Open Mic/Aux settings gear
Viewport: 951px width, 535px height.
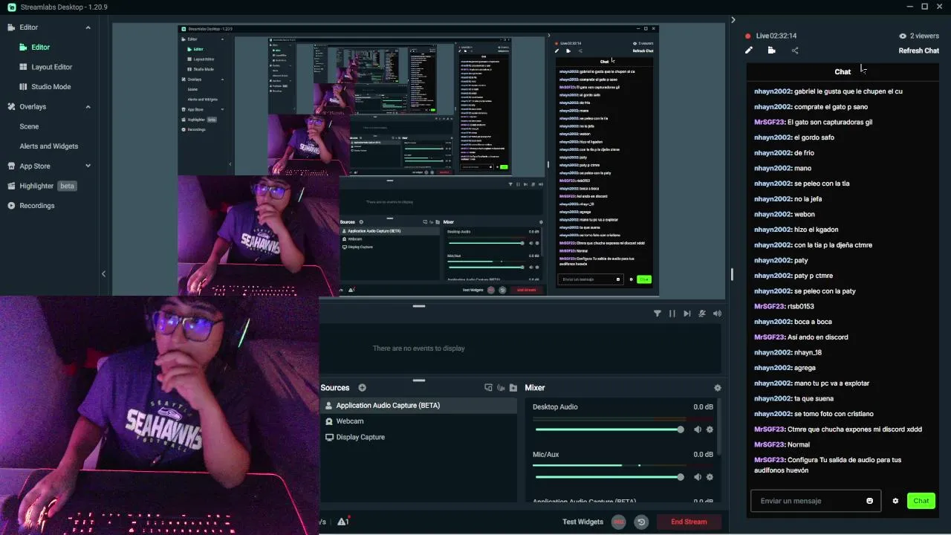[x=710, y=477]
